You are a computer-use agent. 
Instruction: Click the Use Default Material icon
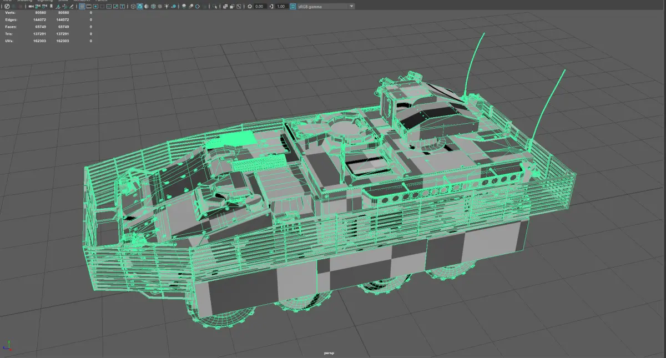click(147, 6)
